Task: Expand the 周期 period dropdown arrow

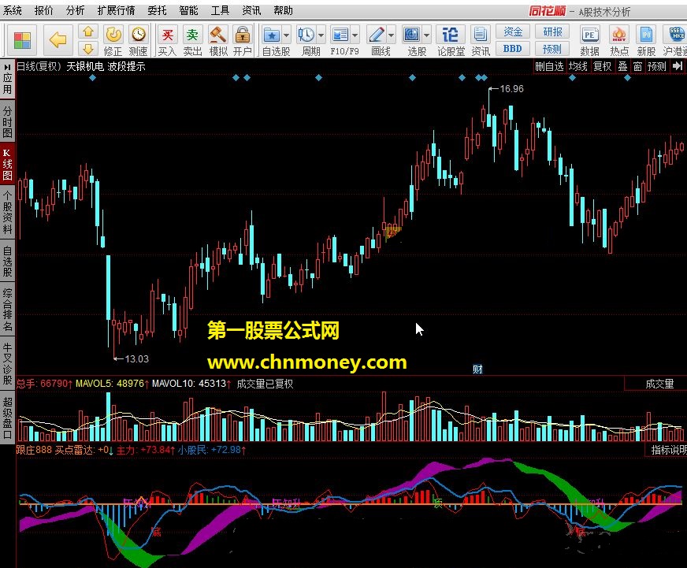Action: tap(321, 35)
